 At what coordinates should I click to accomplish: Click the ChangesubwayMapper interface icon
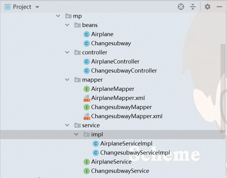click(x=87, y=107)
